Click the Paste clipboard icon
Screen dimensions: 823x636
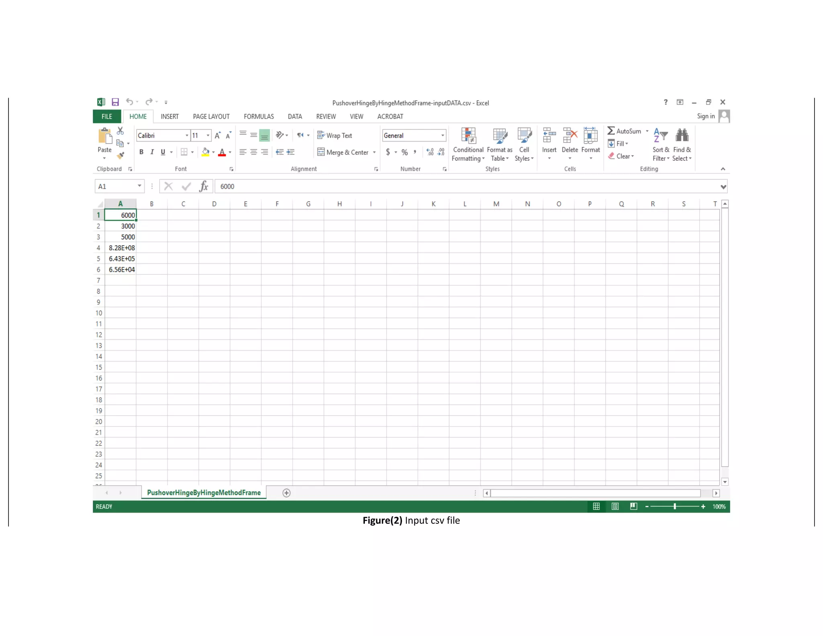[x=105, y=136]
